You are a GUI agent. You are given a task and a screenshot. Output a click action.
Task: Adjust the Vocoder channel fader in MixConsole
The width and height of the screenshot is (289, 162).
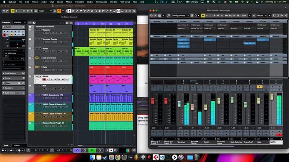179,104
